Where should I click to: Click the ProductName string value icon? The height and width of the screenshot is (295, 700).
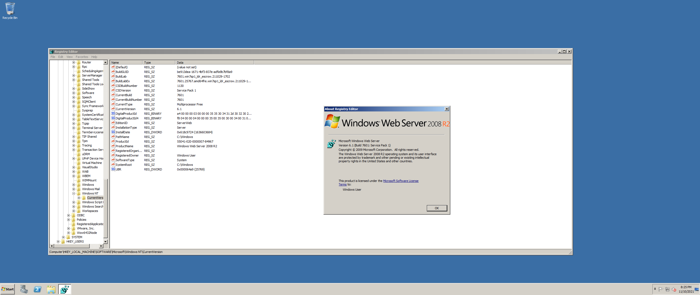[x=113, y=146]
